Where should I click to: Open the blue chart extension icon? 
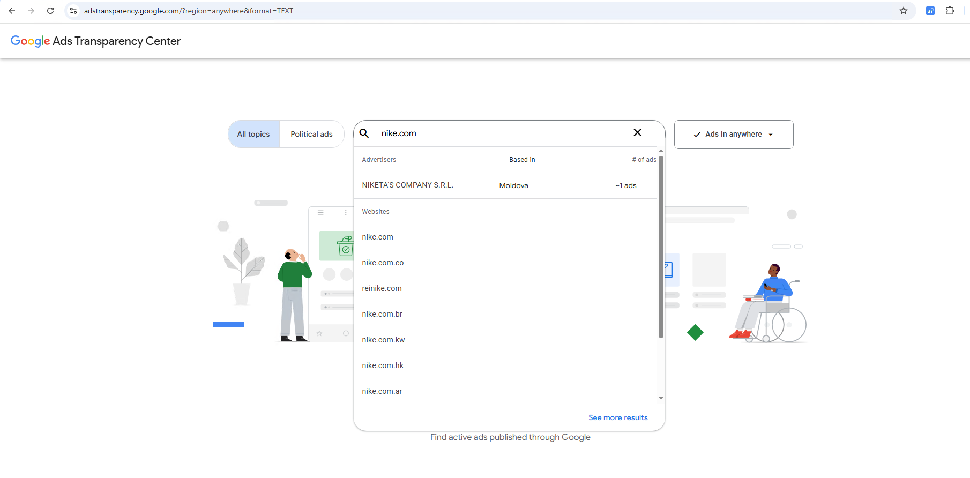point(930,11)
